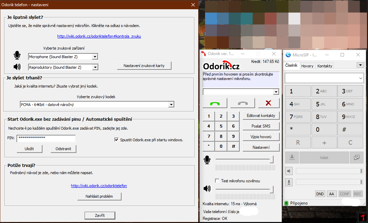Click Nahlásit problém button
Viewport: 368px width, 223px height.
coord(99,196)
